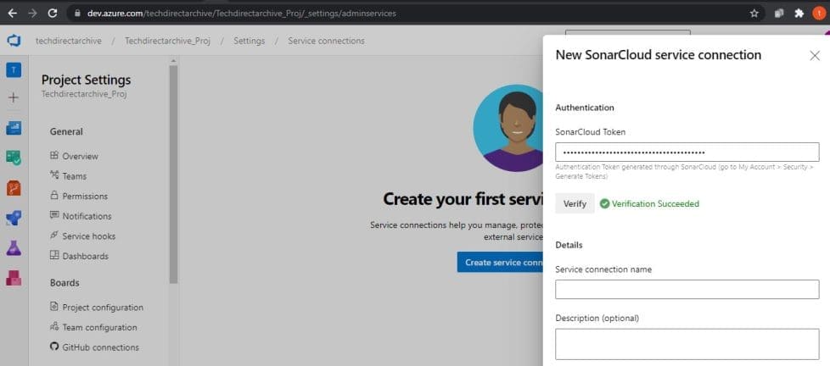Open Test Plans flask icon
830x366 pixels.
tap(14, 248)
